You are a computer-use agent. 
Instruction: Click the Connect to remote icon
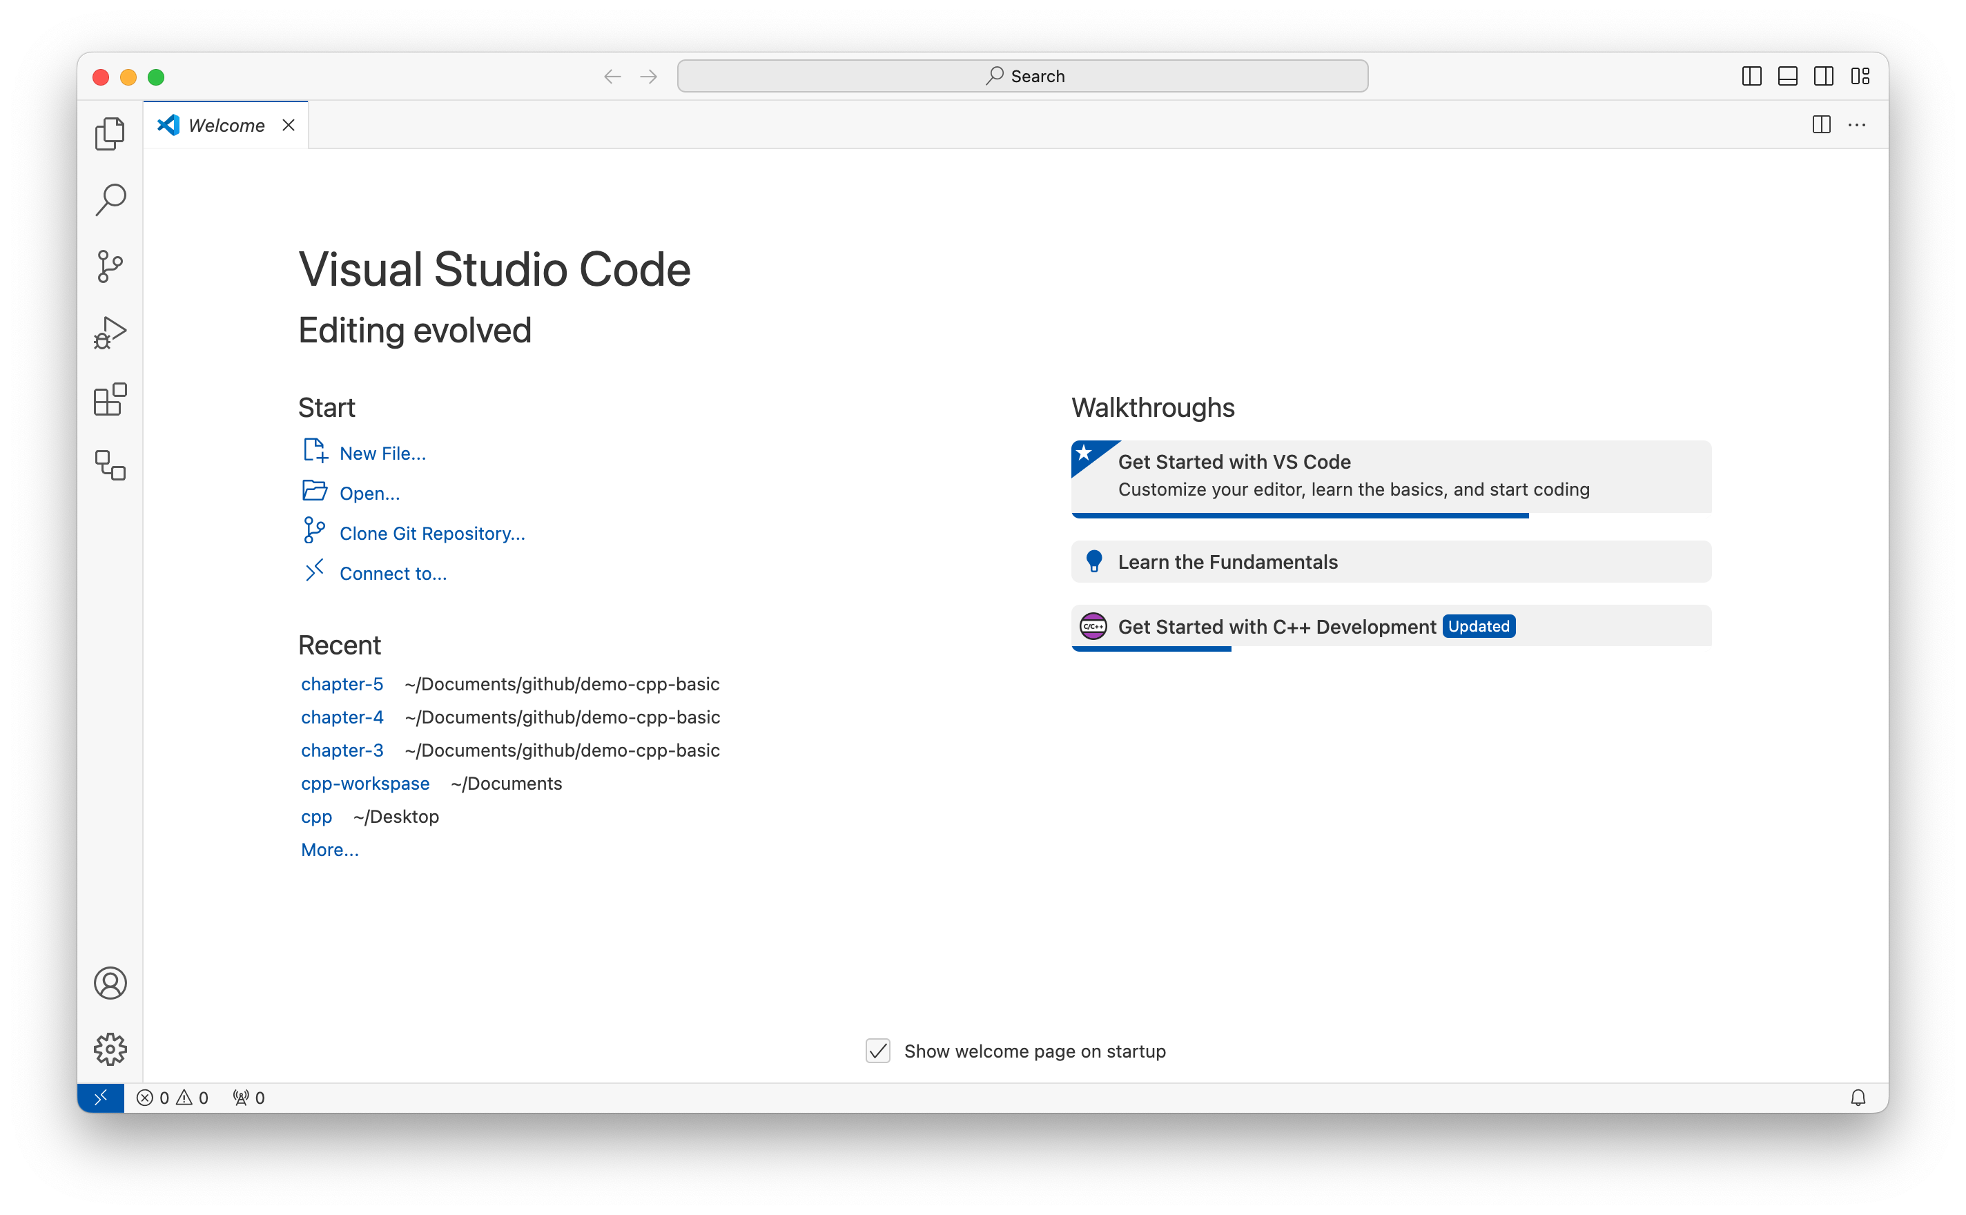[314, 570]
